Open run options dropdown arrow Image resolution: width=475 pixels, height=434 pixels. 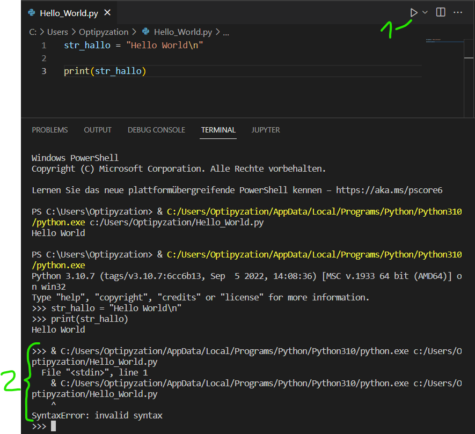pyautogui.click(x=425, y=12)
